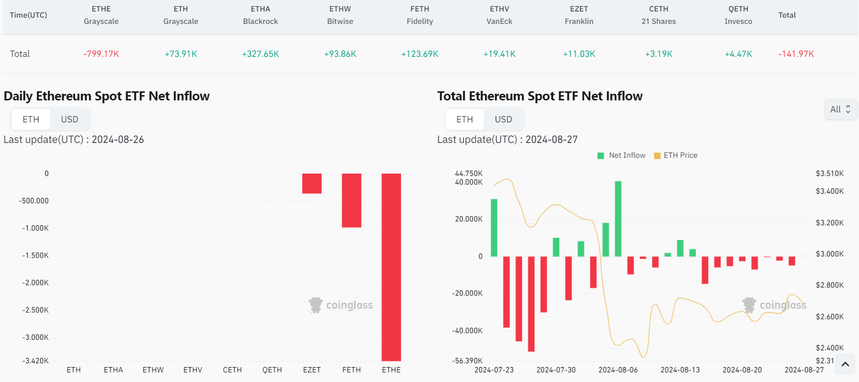Select ETH unit for the Daily Net Inflow chart

click(x=31, y=120)
